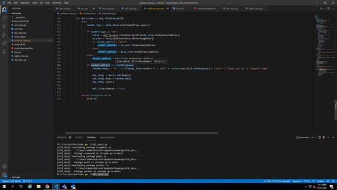Open bk_outlook.db in the explorer

point(22,21)
